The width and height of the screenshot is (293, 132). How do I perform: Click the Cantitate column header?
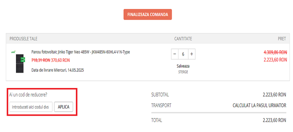[183, 39]
